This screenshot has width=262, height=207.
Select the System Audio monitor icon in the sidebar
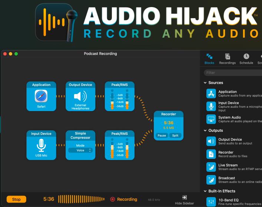tap(211, 119)
